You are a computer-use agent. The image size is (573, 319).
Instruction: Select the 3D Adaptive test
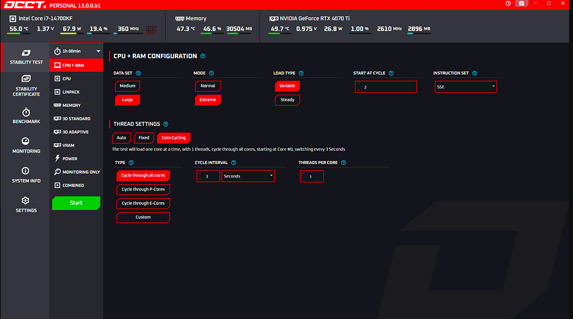(77, 132)
